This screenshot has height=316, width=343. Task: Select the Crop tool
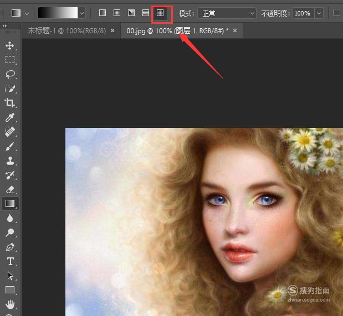coord(9,103)
